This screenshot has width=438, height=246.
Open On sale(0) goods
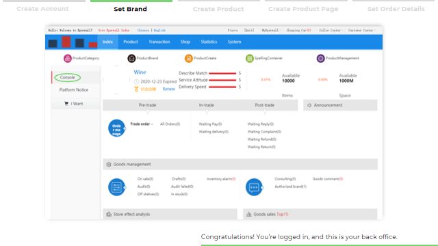(145, 179)
